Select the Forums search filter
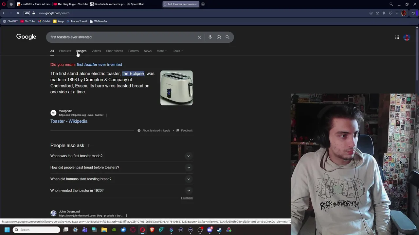Image resolution: width=419 pixels, height=235 pixels. (x=133, y=51)
